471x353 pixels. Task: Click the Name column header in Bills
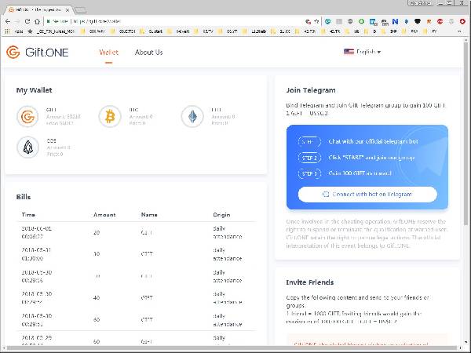(149, 215)
